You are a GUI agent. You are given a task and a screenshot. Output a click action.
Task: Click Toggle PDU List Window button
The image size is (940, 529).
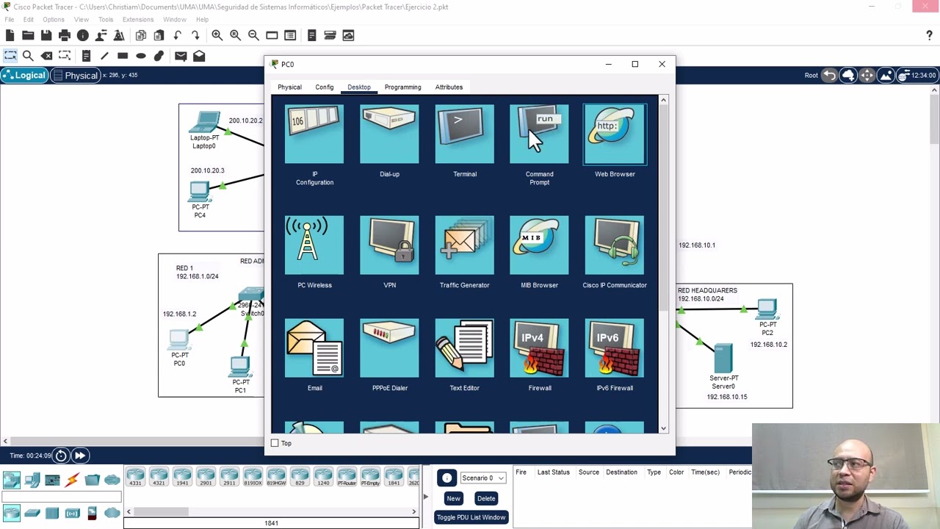(471, 517)
